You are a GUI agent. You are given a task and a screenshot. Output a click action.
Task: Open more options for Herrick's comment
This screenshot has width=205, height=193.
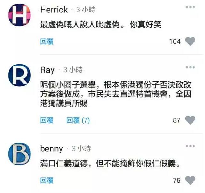(190, 7)
